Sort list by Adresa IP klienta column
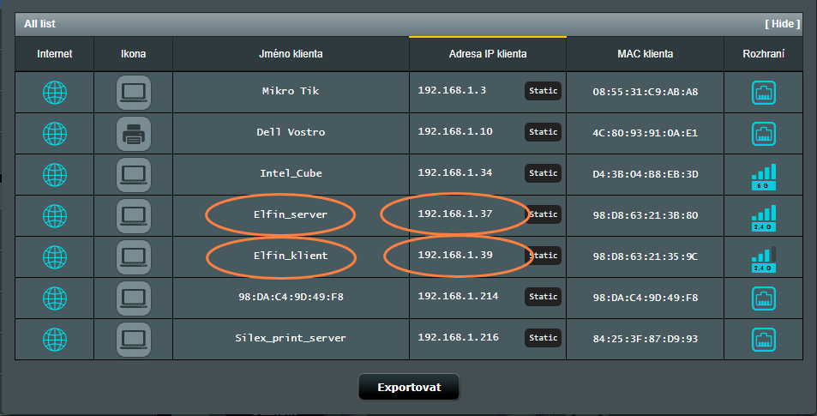Screen dimensions: 817x416 (x=487, y=54)
